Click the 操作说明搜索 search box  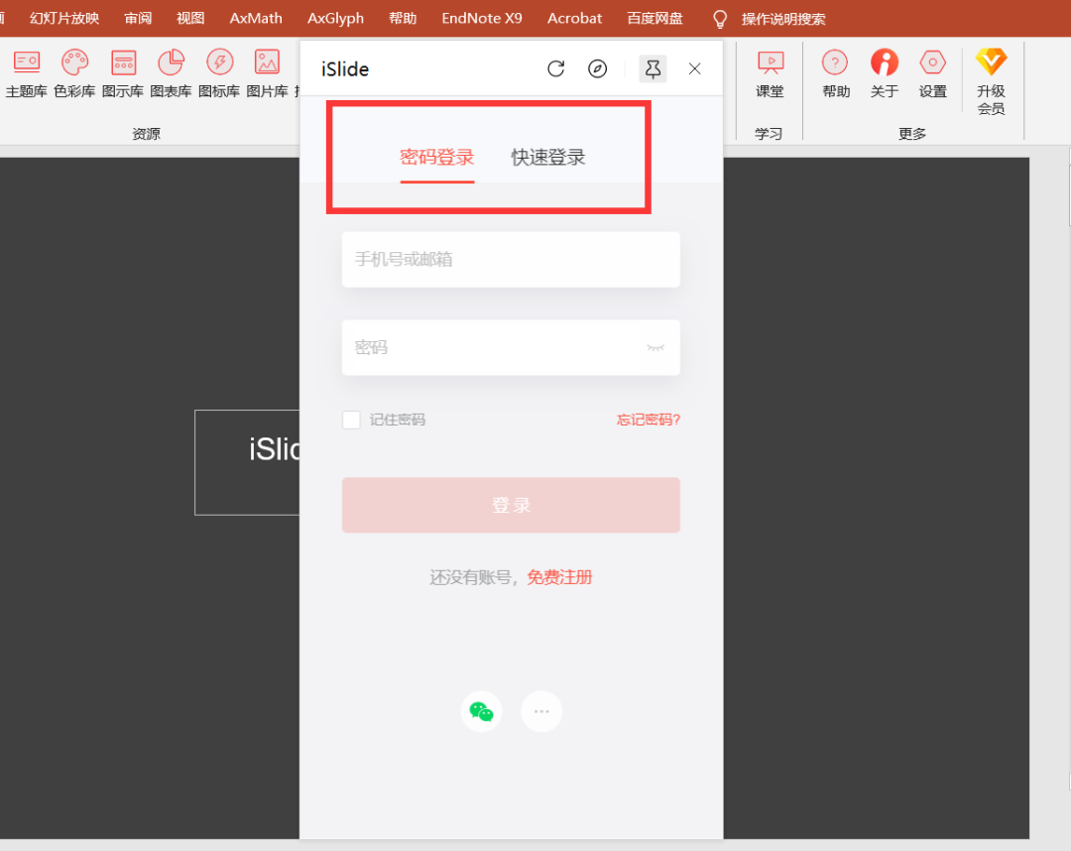point(783,19)
